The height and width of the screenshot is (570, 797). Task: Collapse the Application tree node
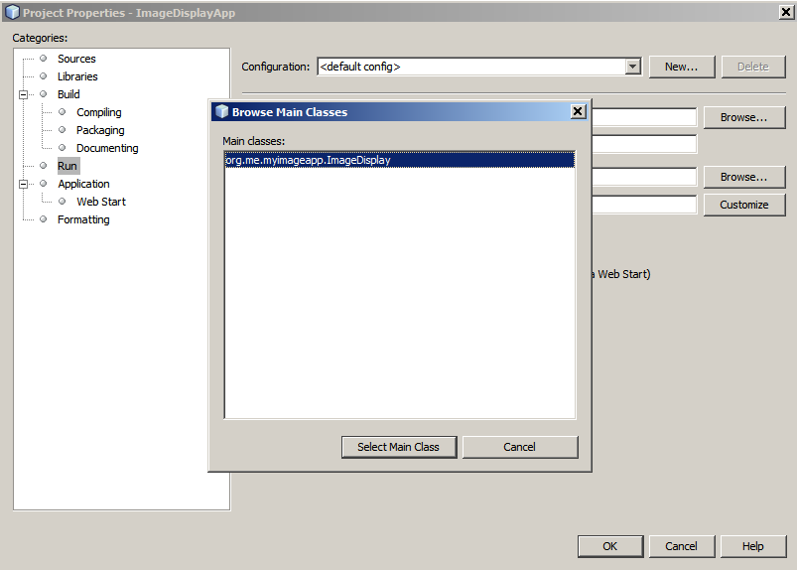tap(23, 184)
